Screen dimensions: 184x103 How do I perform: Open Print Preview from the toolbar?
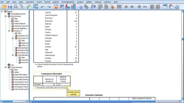coord(21,7)
